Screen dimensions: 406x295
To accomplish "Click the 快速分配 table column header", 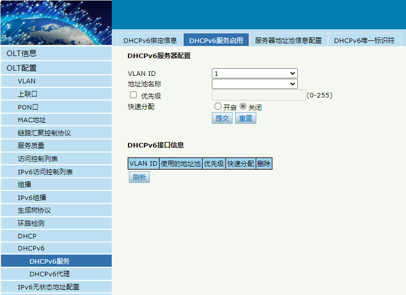I will tap(241, 164).
